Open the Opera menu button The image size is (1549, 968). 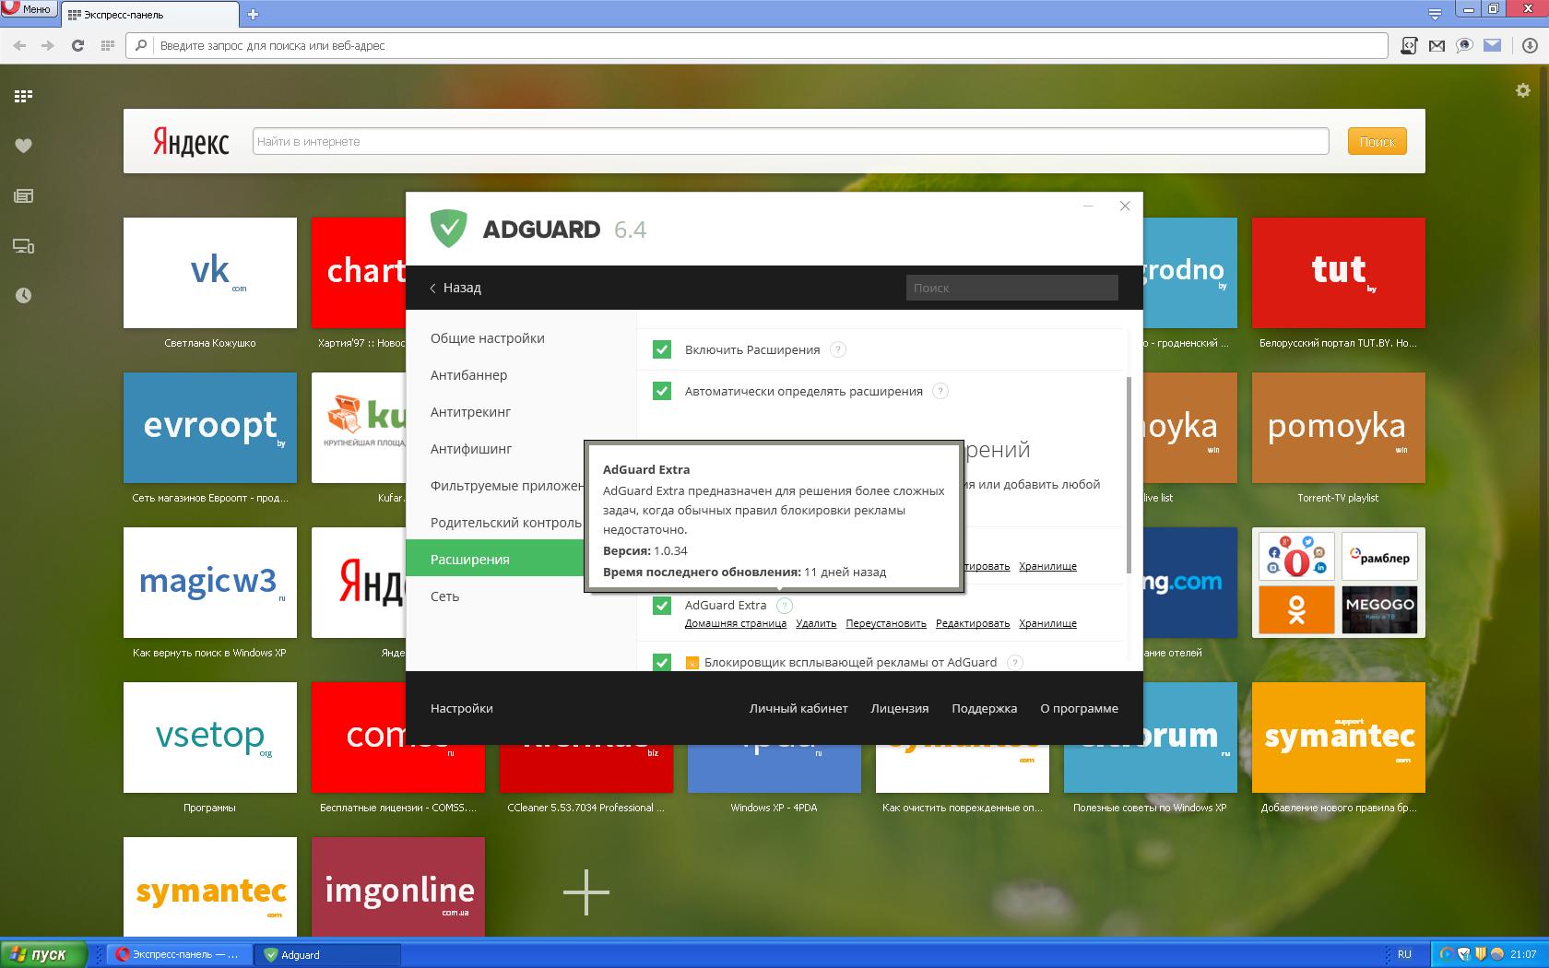click(28, 8)
